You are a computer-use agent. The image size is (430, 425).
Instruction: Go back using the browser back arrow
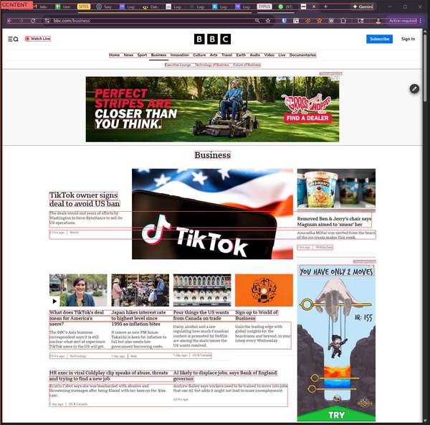click(9, 21)
